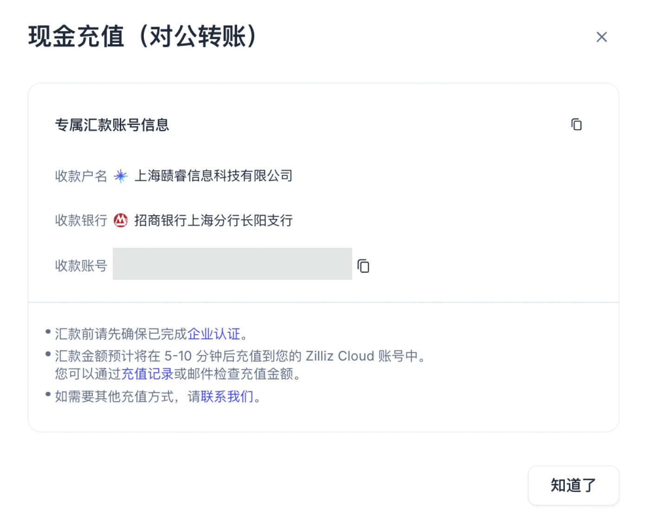Select the 收款户名 company name text
The image size is (646, 515).
pos(214,176)
